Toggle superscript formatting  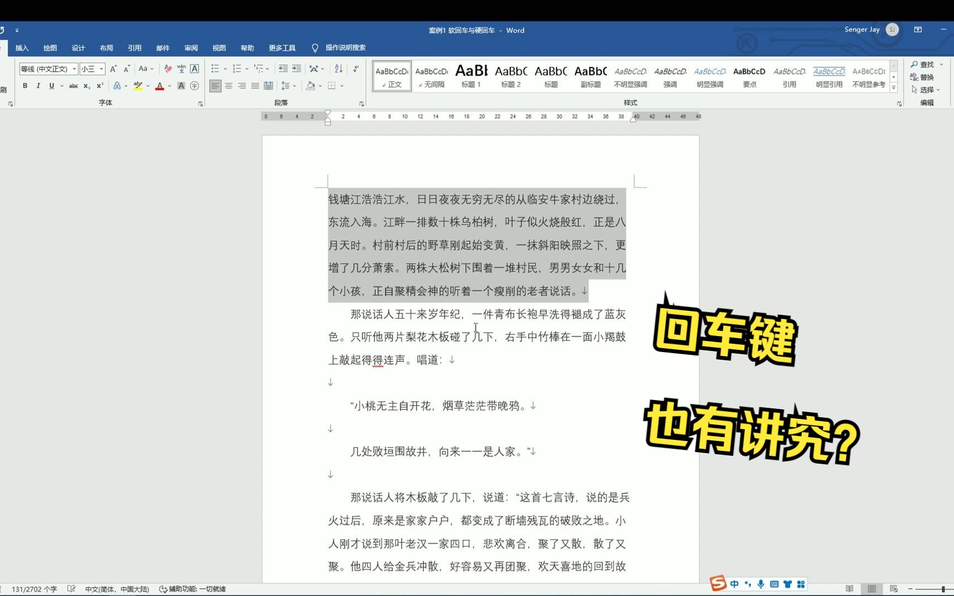point(100,86)
